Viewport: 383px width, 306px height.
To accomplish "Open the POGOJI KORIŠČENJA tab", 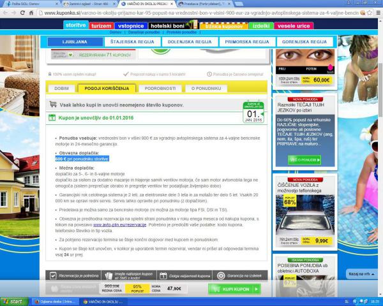I will click(107, 89).
